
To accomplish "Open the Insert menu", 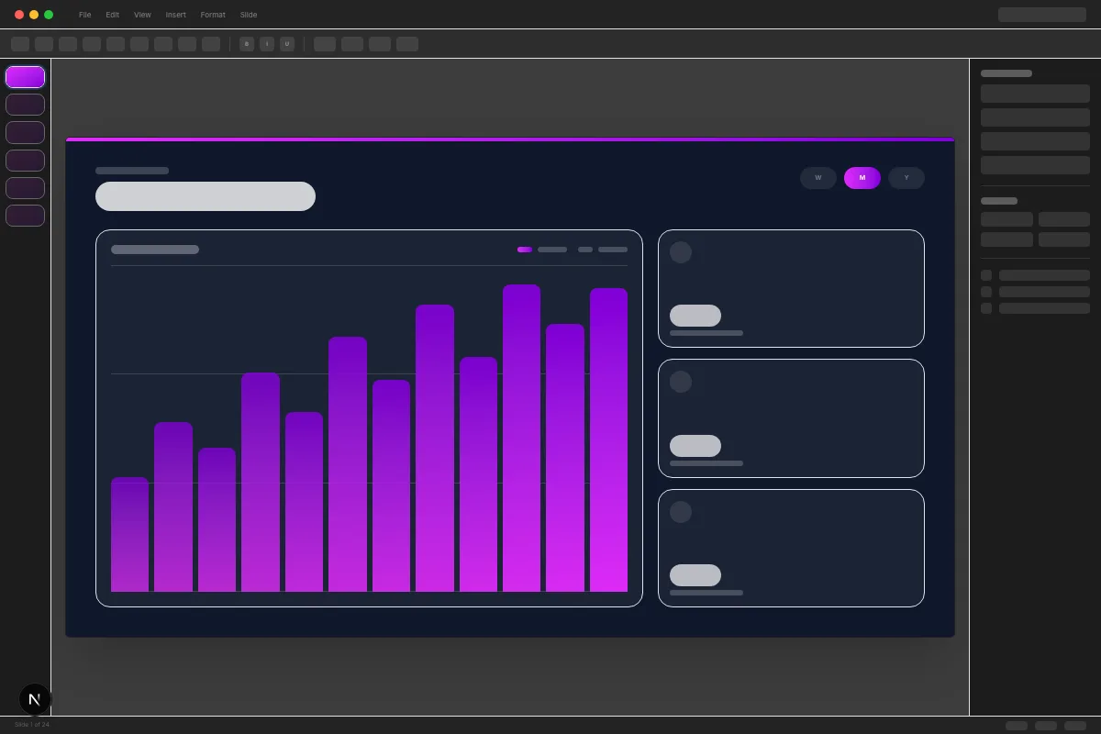I will [175, 15].
